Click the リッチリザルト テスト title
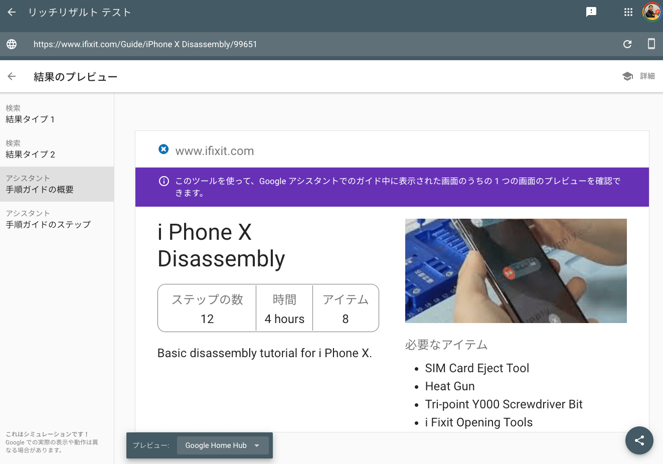The height and width of the screenshot is (464, 663). tap(79, 13)
